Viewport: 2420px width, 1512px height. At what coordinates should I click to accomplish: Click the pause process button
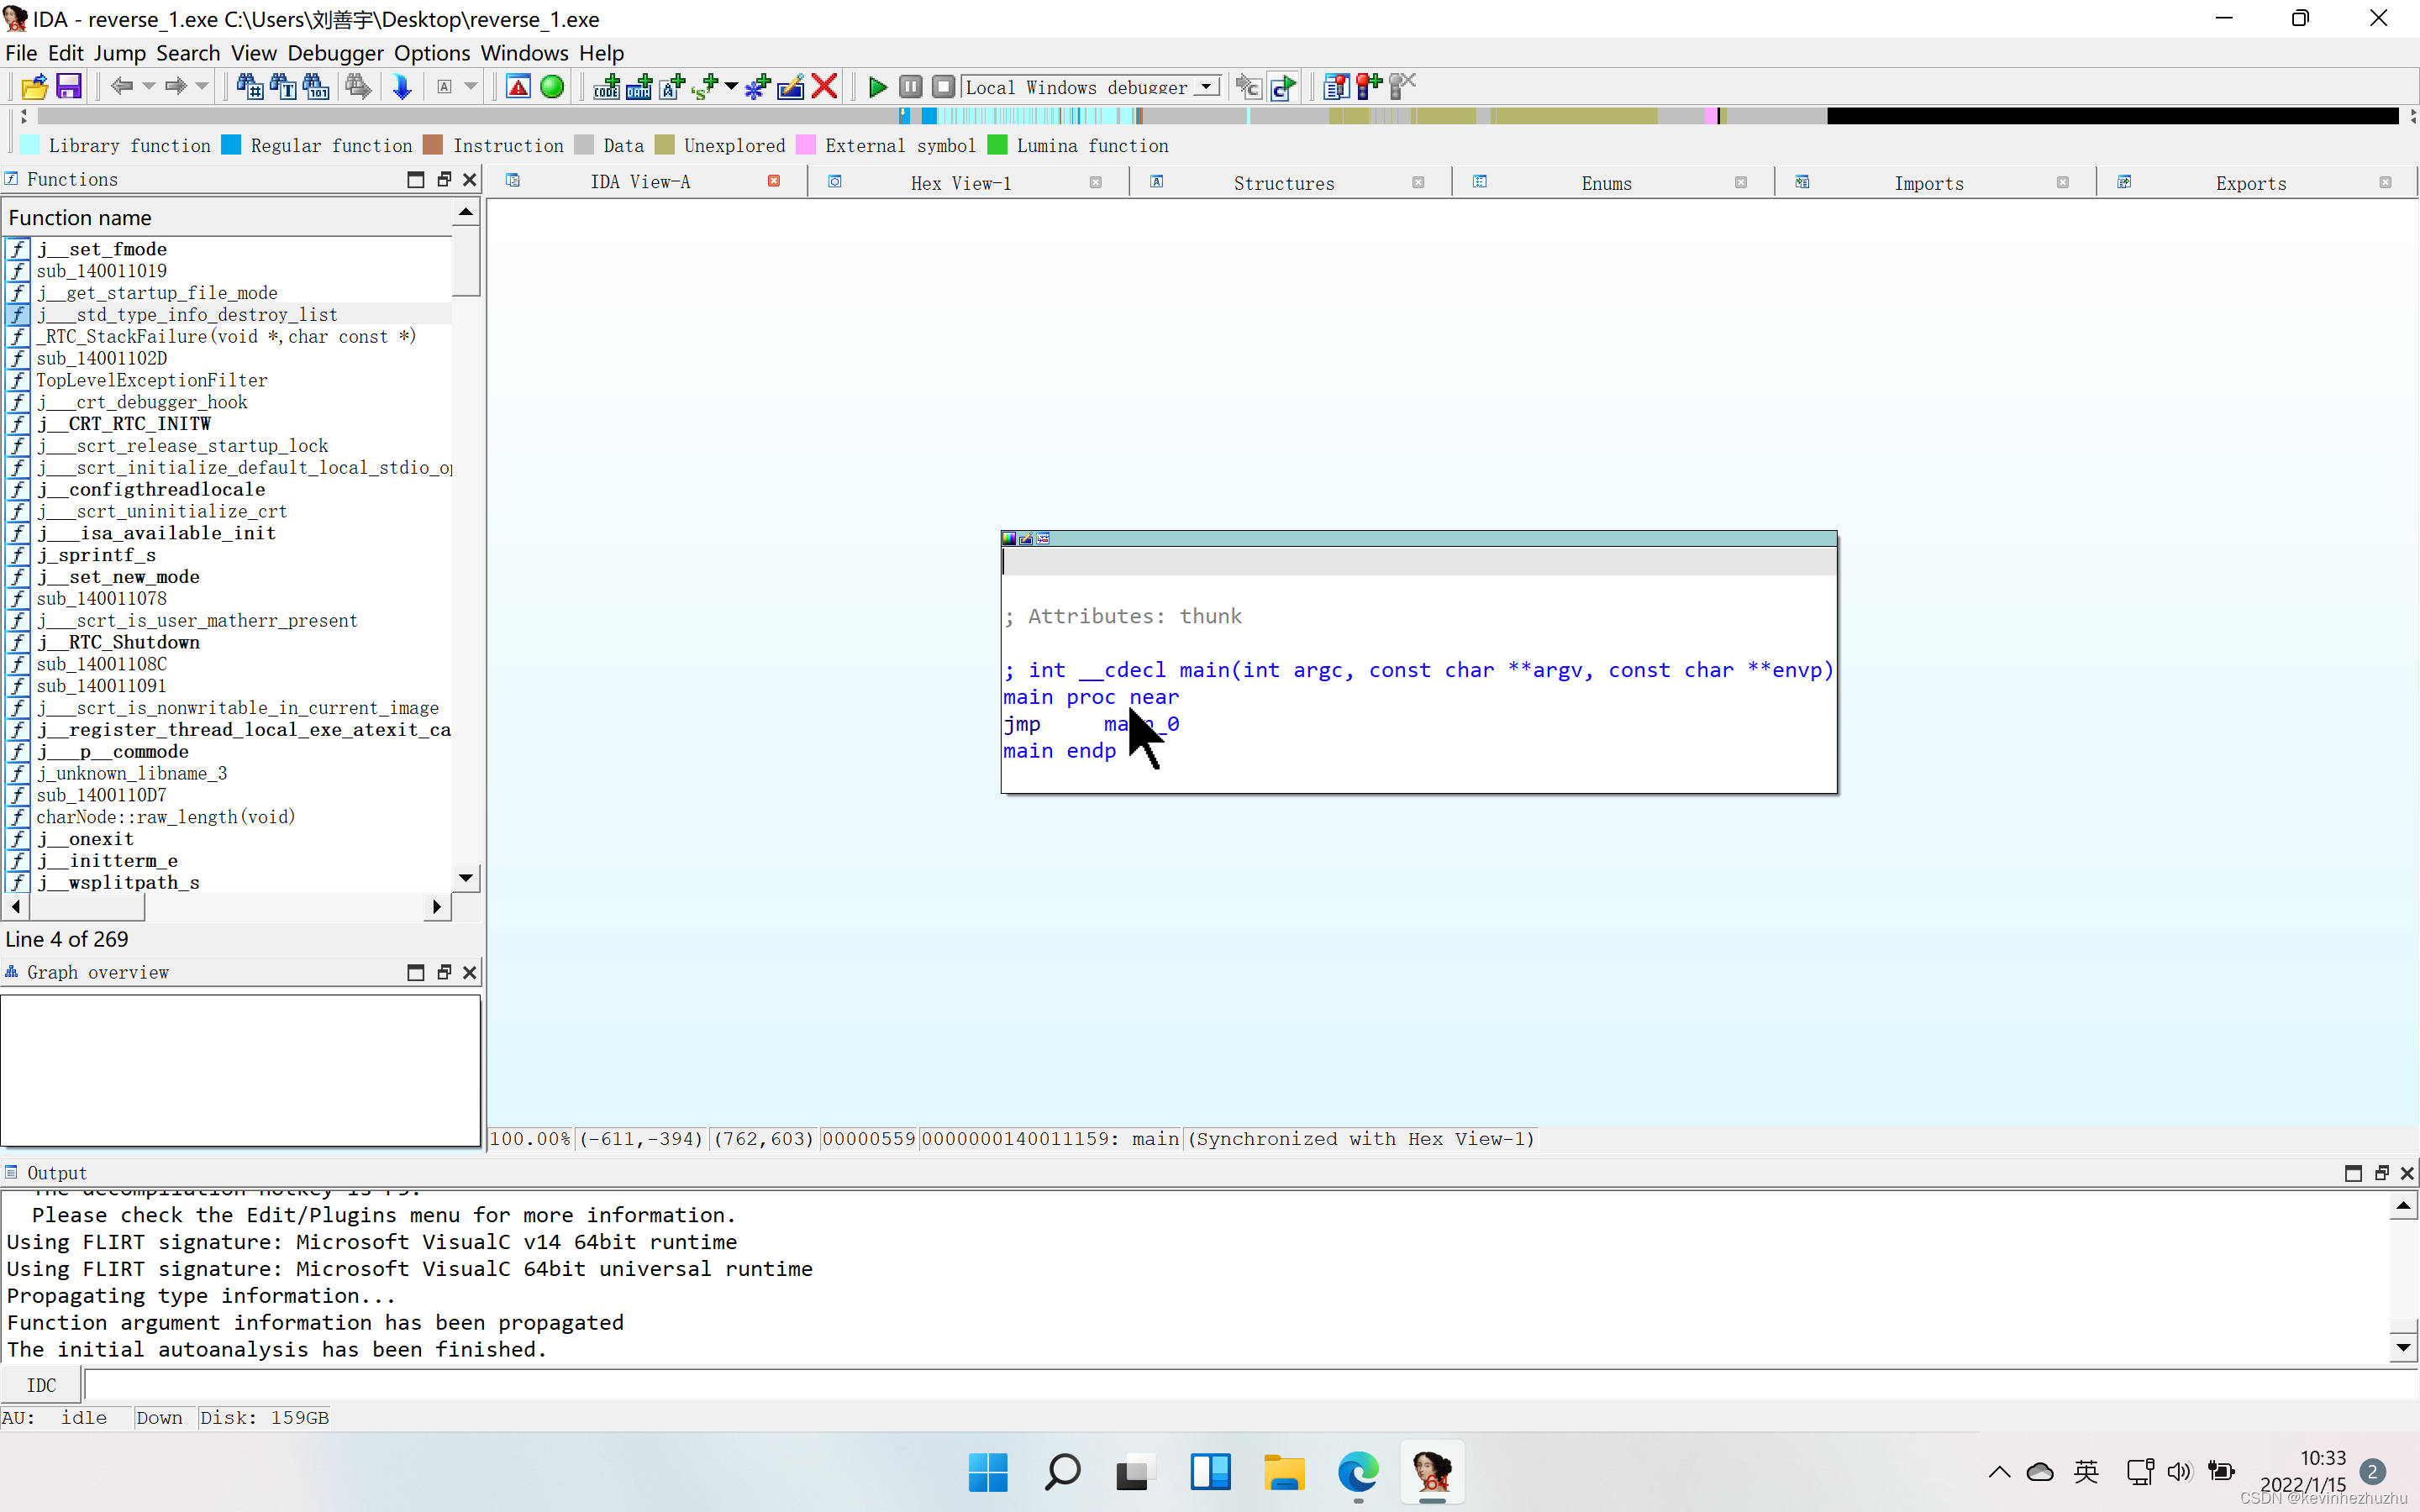tap(910, 87)
